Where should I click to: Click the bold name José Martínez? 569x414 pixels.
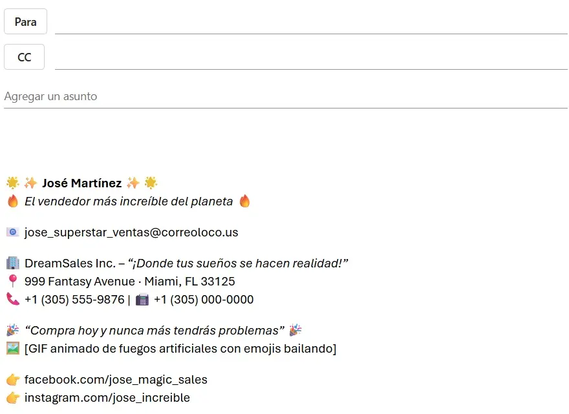tap(81, 183)
